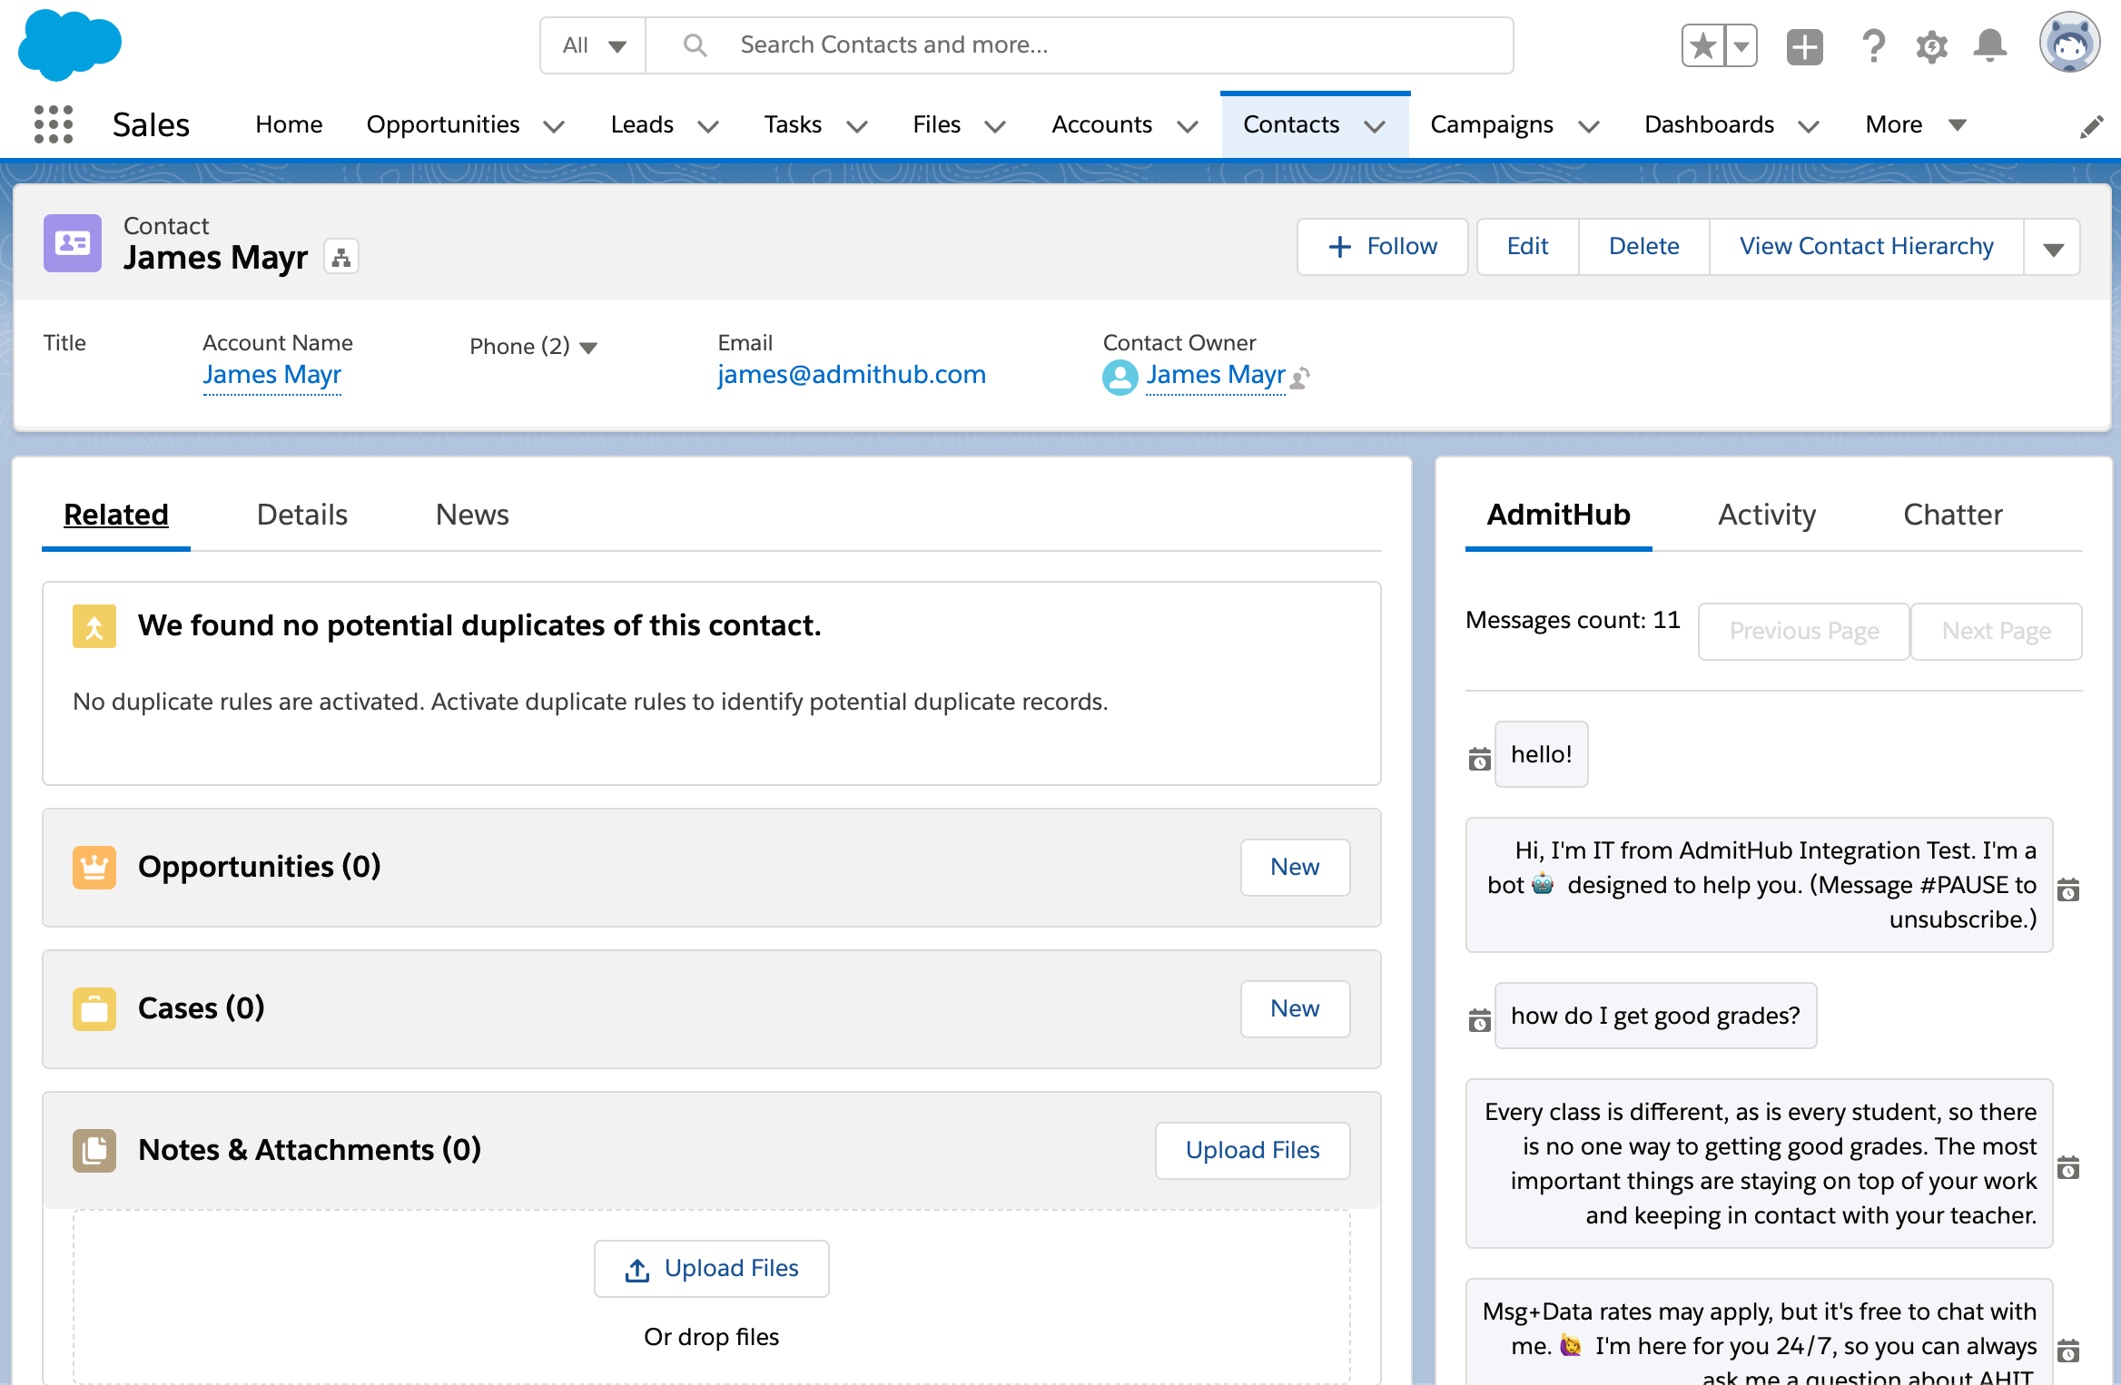Screen dimensions: 2121x1385
Task: Click Upload Files in the drop zone
Action: [x=711, y=1268]
